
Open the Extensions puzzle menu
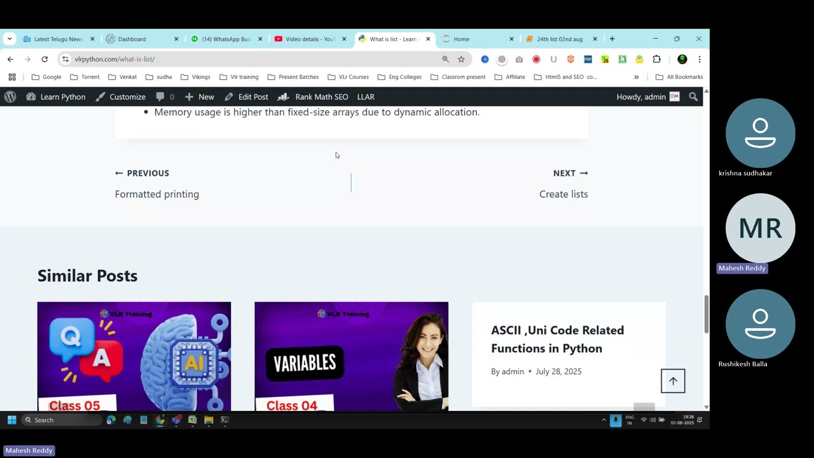click(x=656, y=59)
